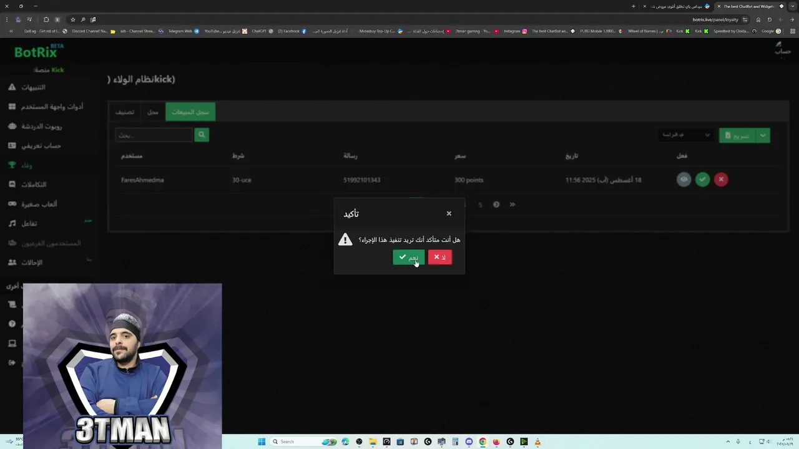Reload the page with browser refresh
Image resolution: width=799 pixels, height=449 pixels.
pyautogui.click(x=770, y=19)
